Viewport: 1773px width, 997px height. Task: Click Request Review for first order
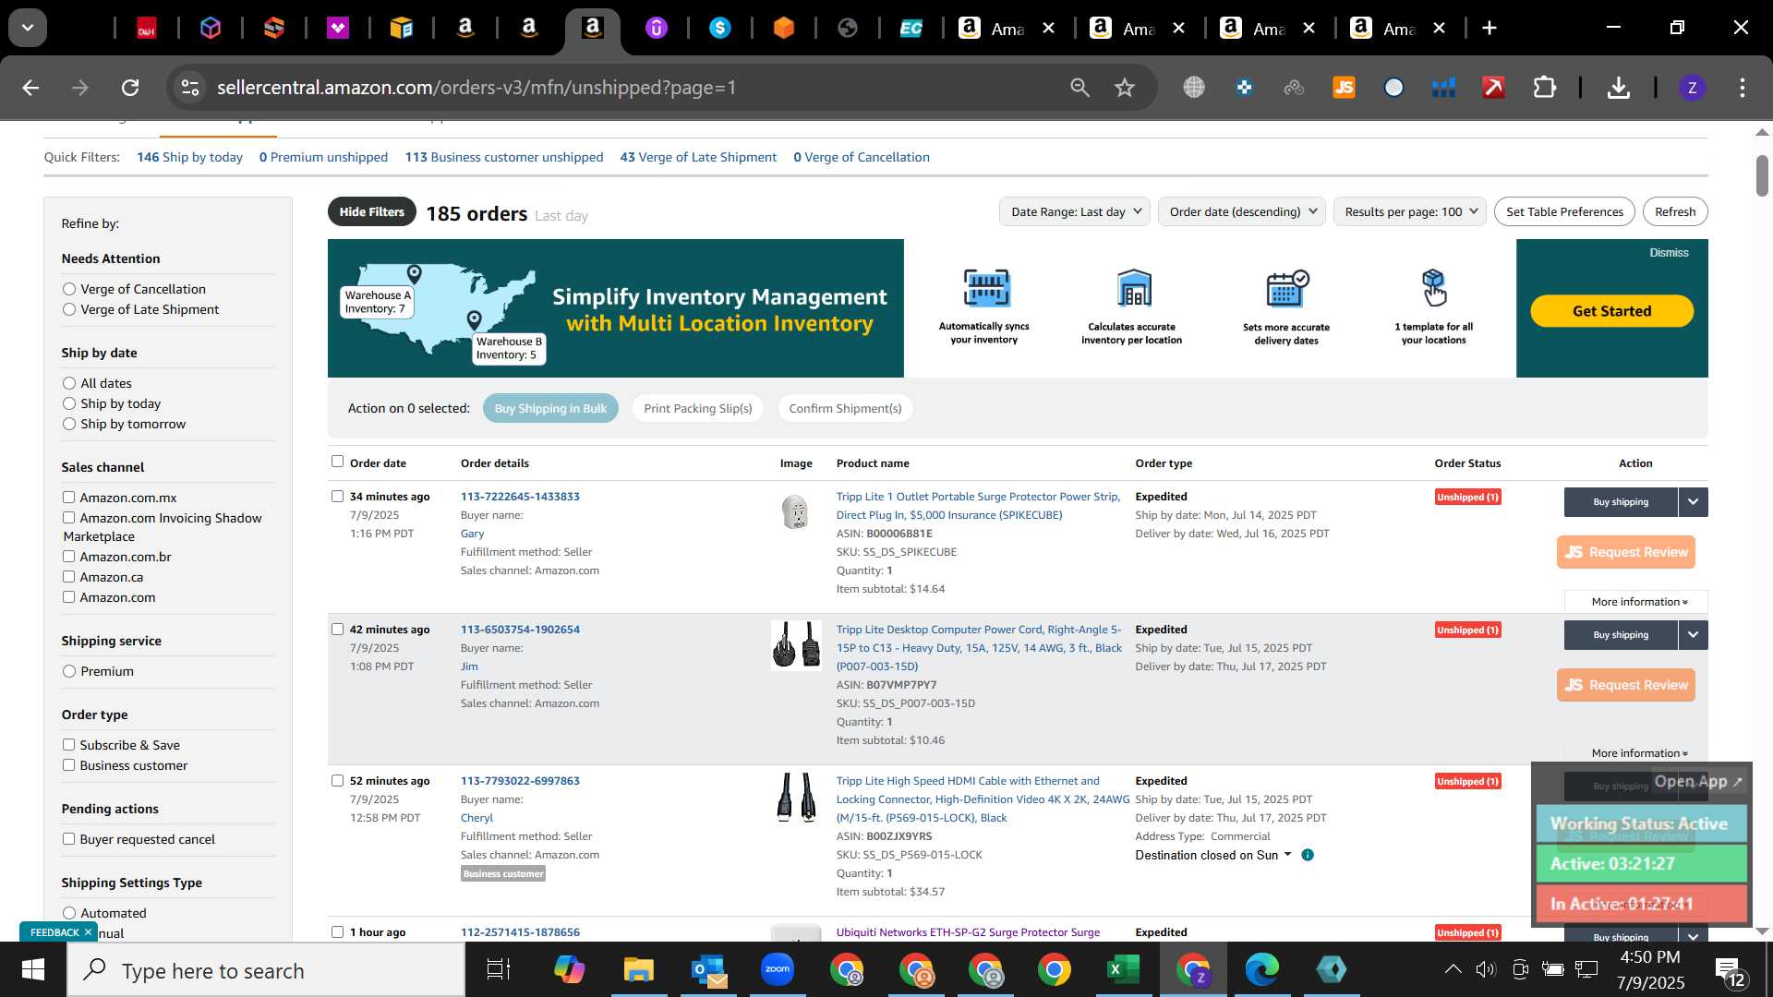pyautogui.click(x=1625, y=552)
